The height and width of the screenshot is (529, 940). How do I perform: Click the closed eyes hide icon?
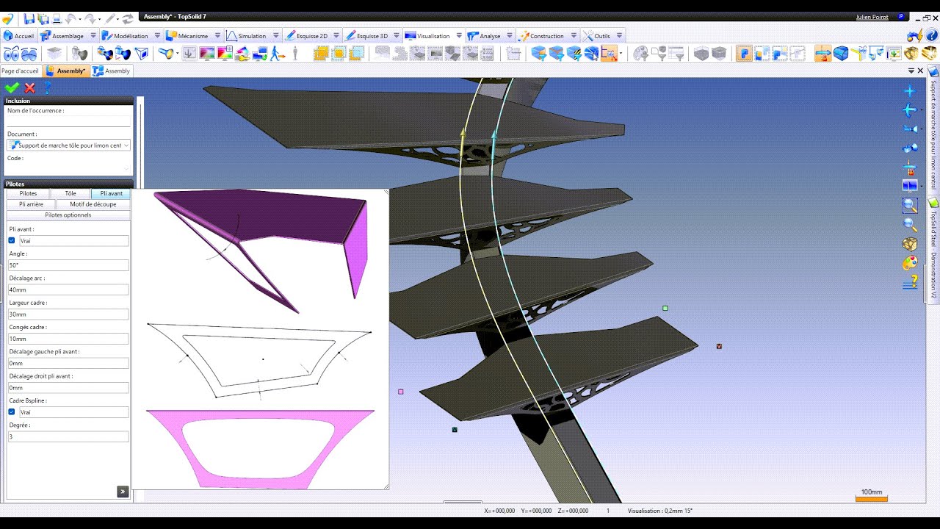[29, 54]
